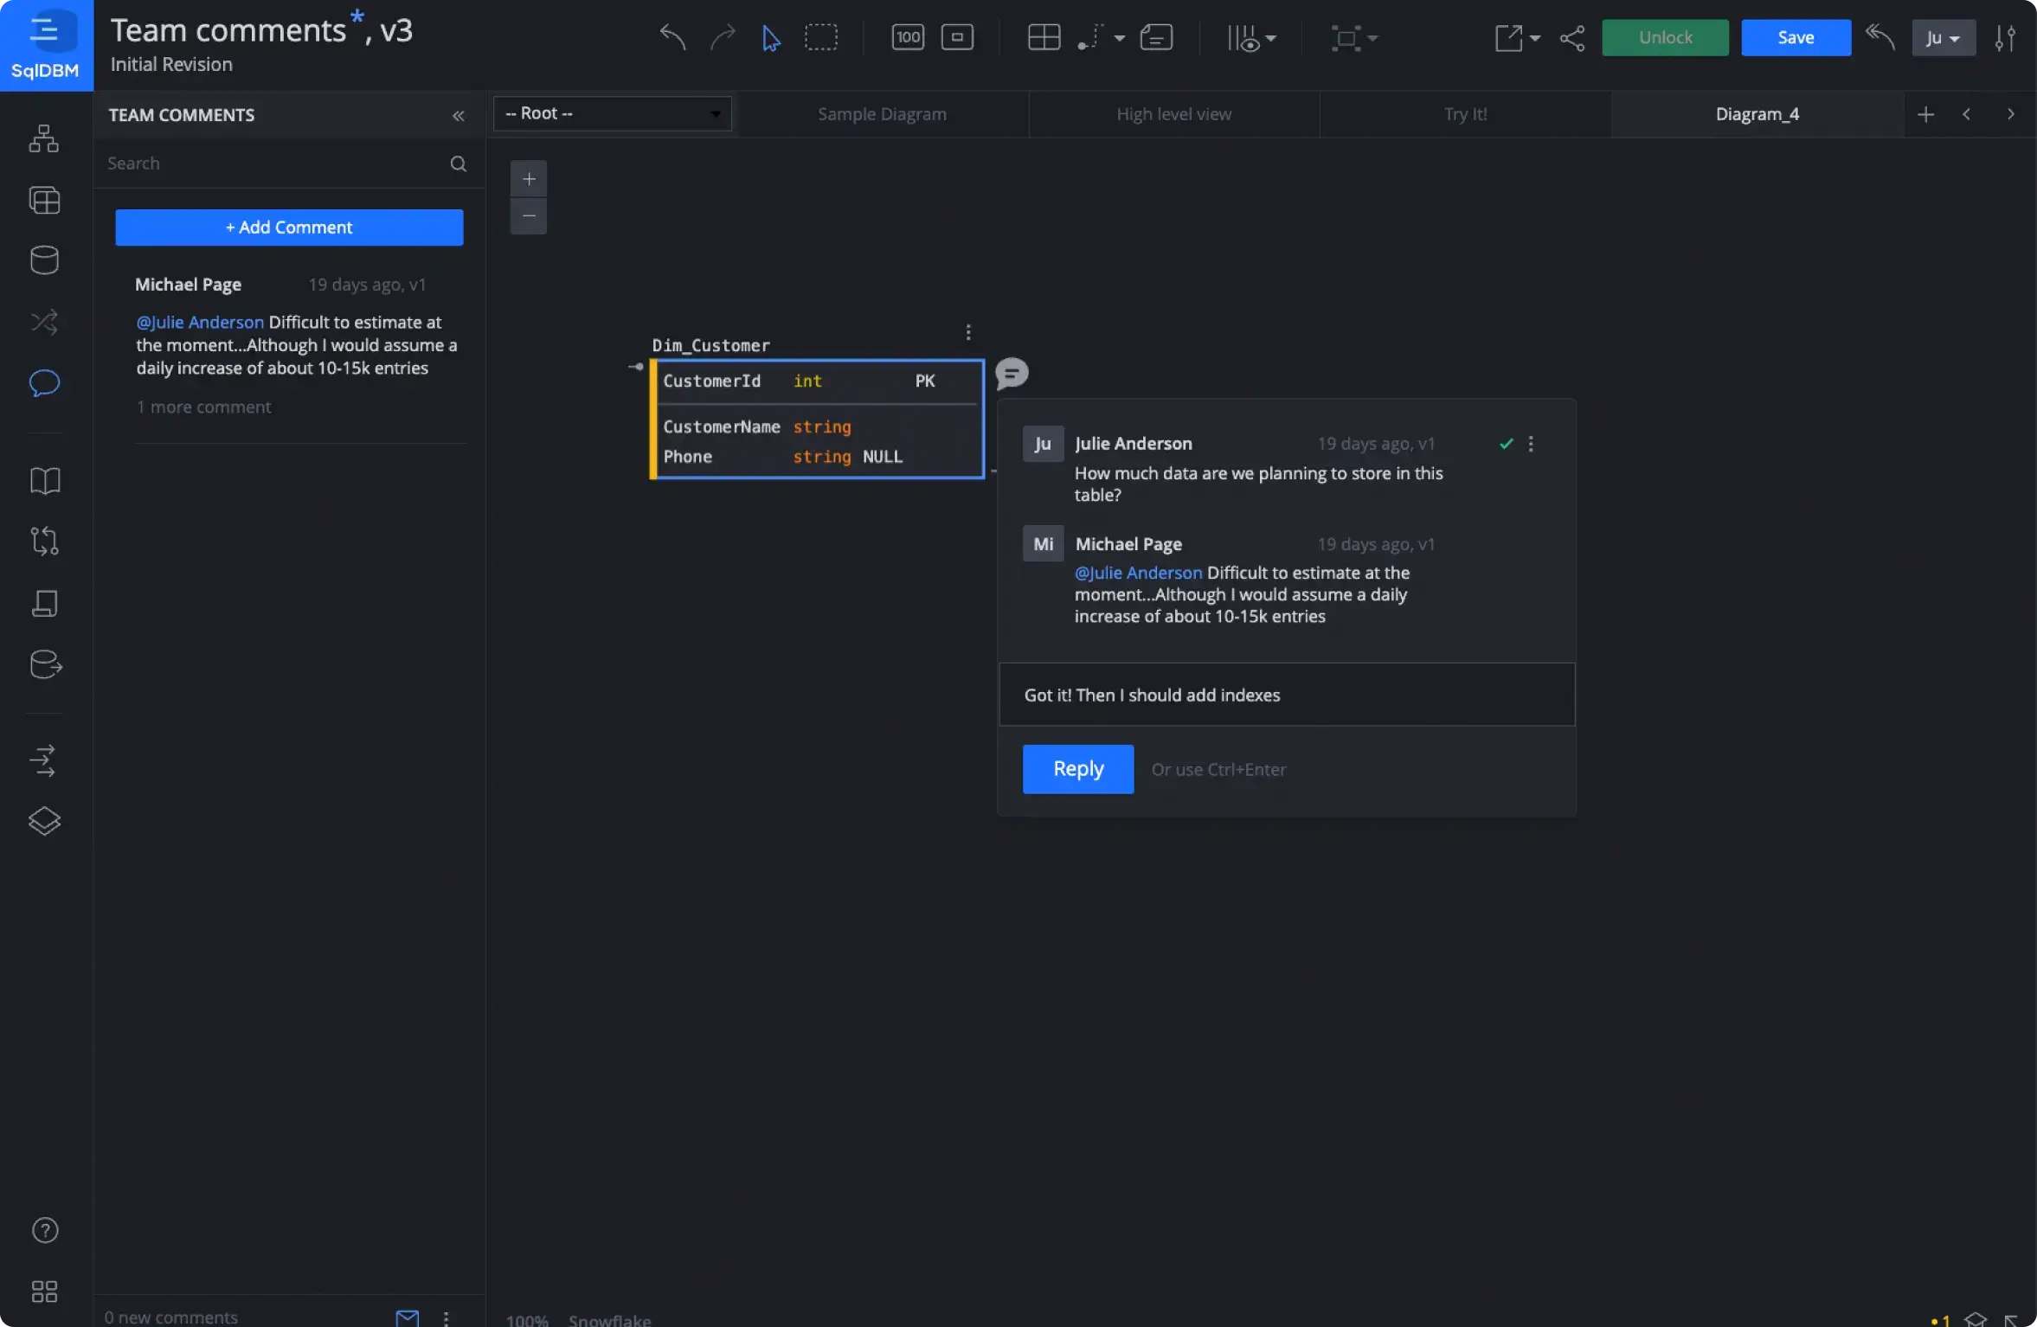Open the documentation book icon in sidebar

[44, 481]
